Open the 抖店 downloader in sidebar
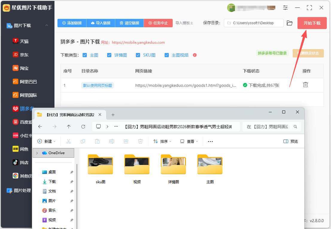331x229 pixels. [x=21, y=162]
